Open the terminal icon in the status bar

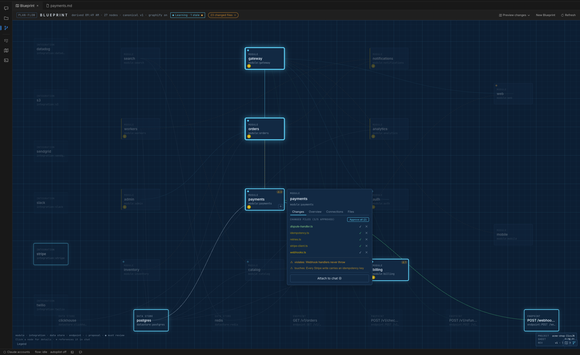click(x=72, y=352)
